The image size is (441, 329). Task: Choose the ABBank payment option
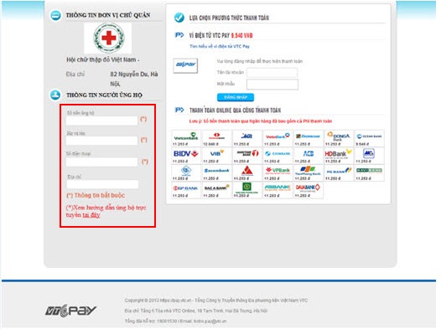click(x=278, y=190)
